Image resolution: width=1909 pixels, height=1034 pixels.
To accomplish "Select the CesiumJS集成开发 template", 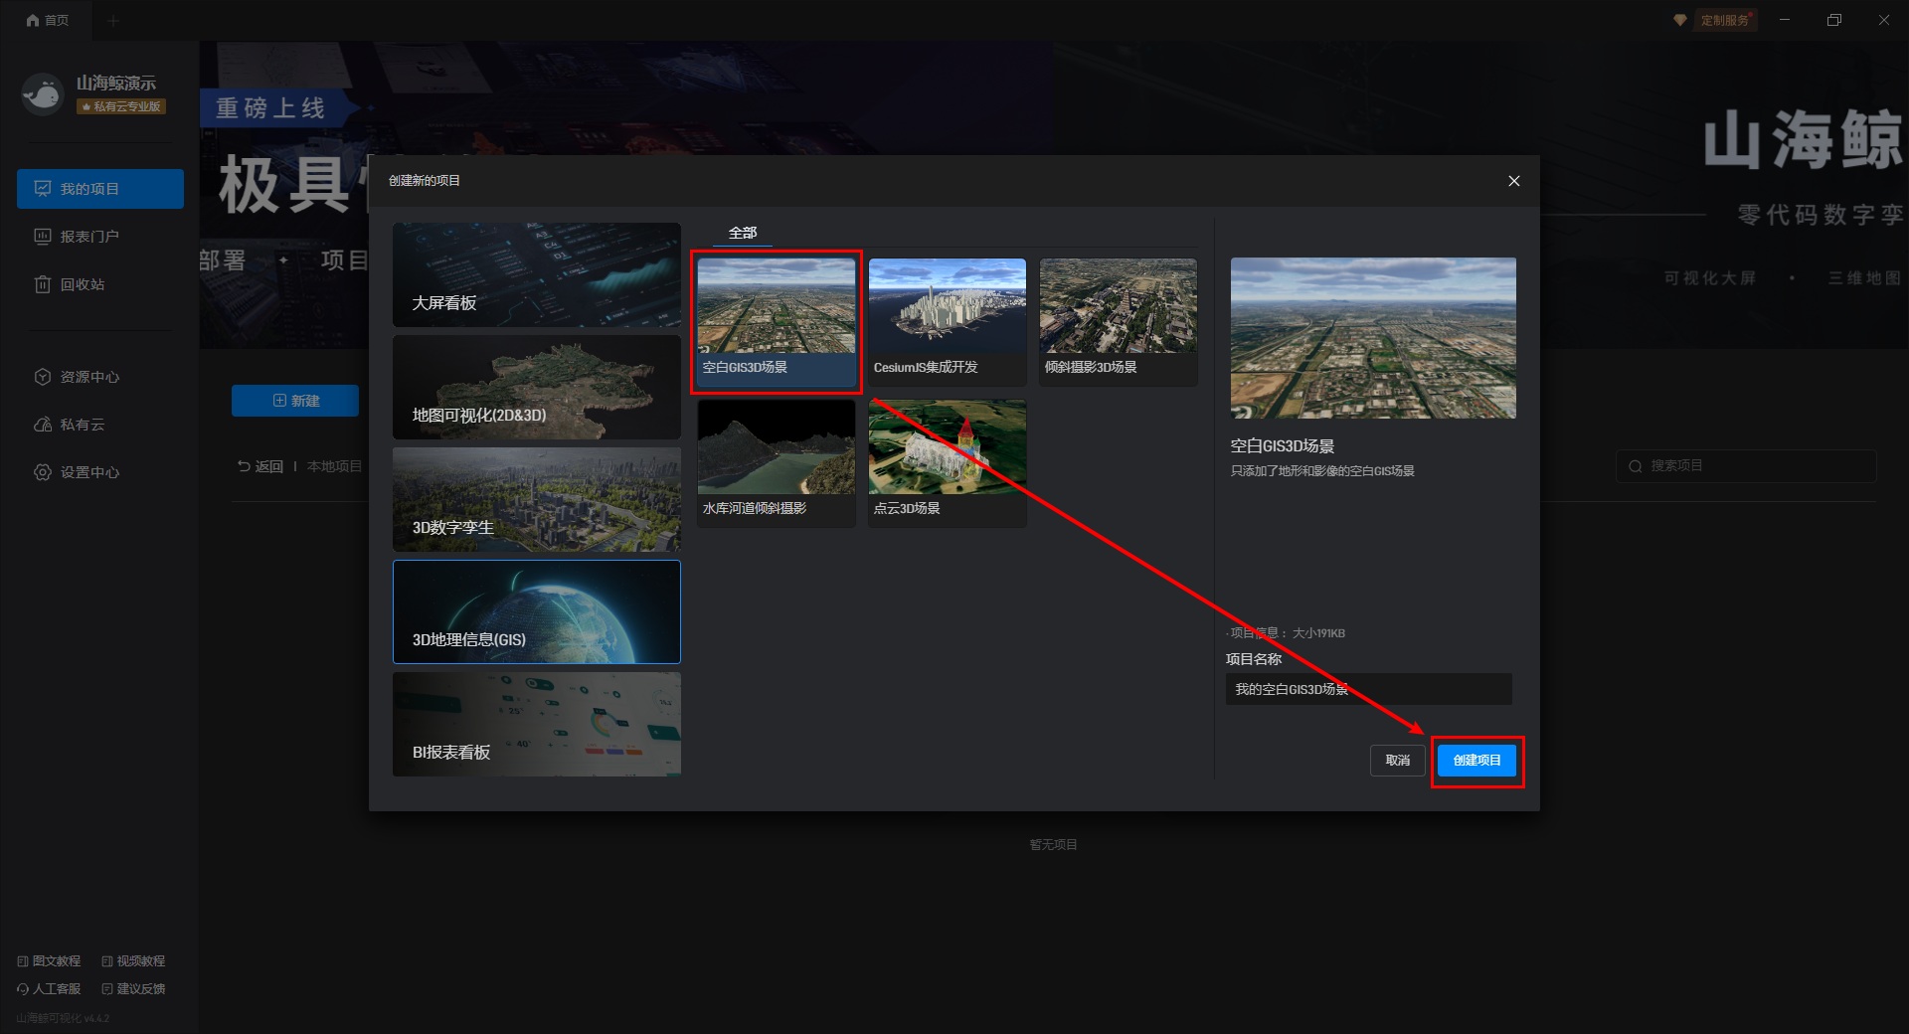I will (x=947, y=321).
